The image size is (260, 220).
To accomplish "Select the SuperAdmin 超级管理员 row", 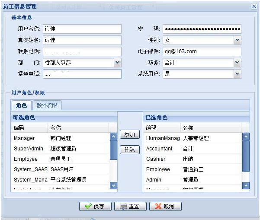I will [60, 148].
